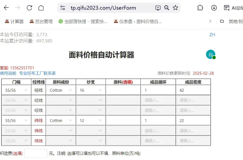Click the 3,773 today visits value
The height and width of the screenshot is (160, 243).
[x=42, y=35]
